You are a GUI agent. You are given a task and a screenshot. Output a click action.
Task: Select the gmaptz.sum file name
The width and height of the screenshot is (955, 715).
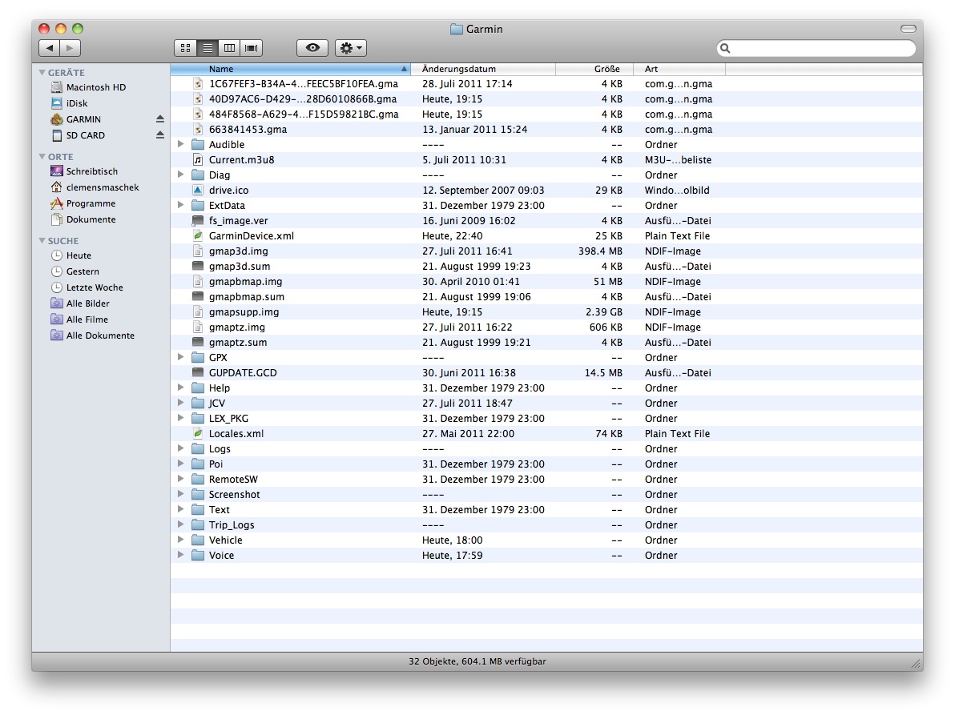237,343
